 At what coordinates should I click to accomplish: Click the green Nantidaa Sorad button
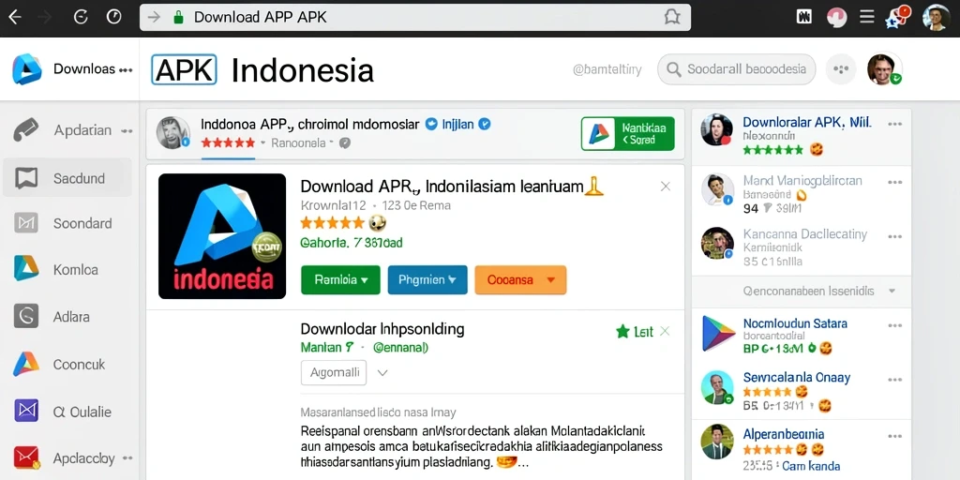click(627, 133)
